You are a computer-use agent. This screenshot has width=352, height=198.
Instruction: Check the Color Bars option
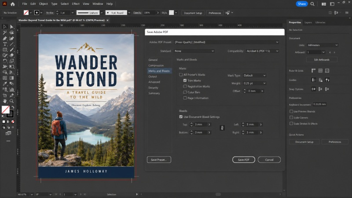coord(185,92)
